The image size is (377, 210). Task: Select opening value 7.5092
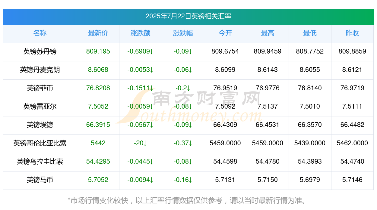point(225,107)
